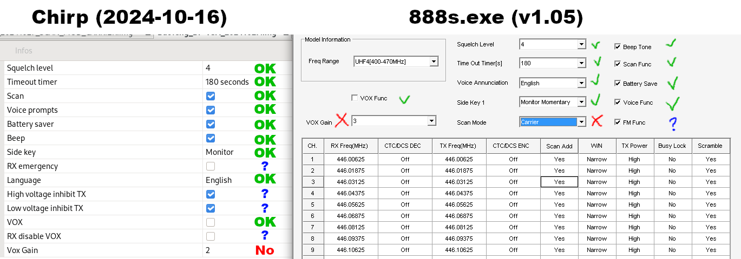Click TX frequency 446.01875 in channel 2
The image size is (741, 259).
click(x=459, y=171)
